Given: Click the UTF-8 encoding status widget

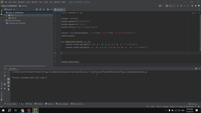Looking at the screenshot, I should [x=158, y=107].
